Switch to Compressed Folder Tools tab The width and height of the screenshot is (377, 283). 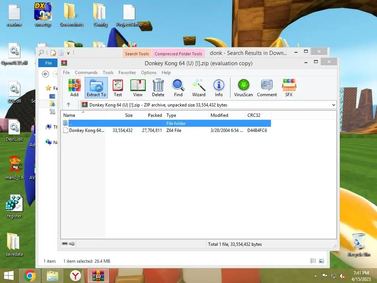[x=178, y=54]
